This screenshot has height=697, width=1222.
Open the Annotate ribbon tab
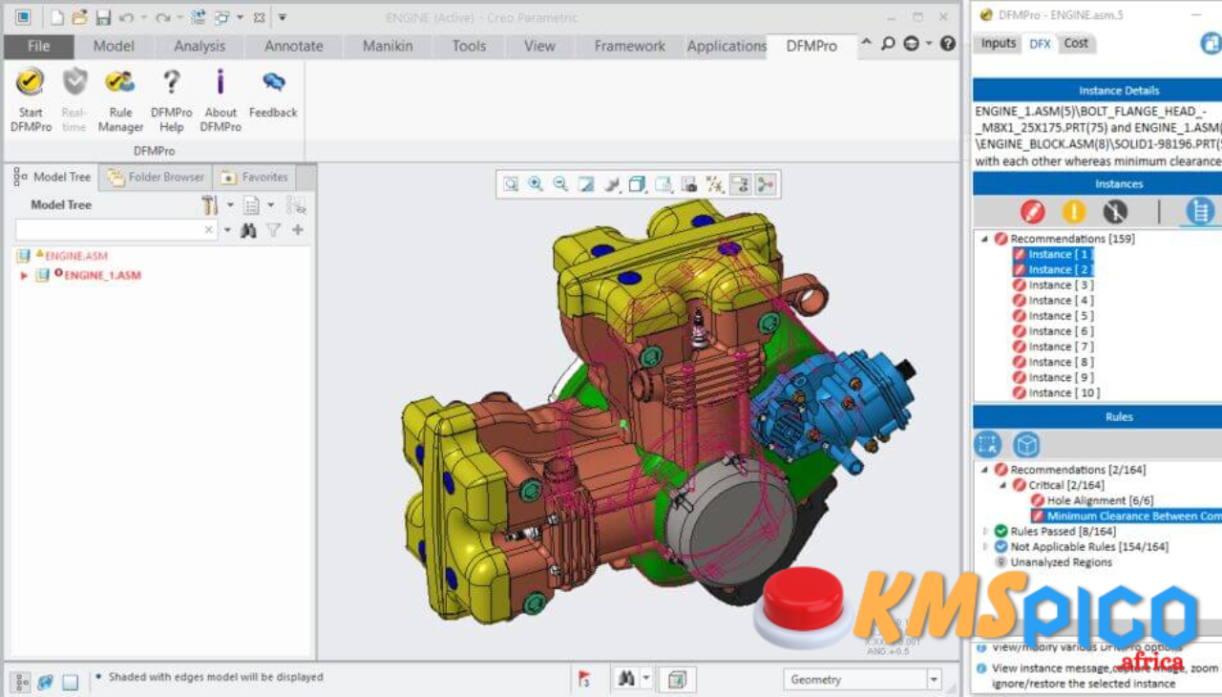pyautogui.click(x=293, y=46)
